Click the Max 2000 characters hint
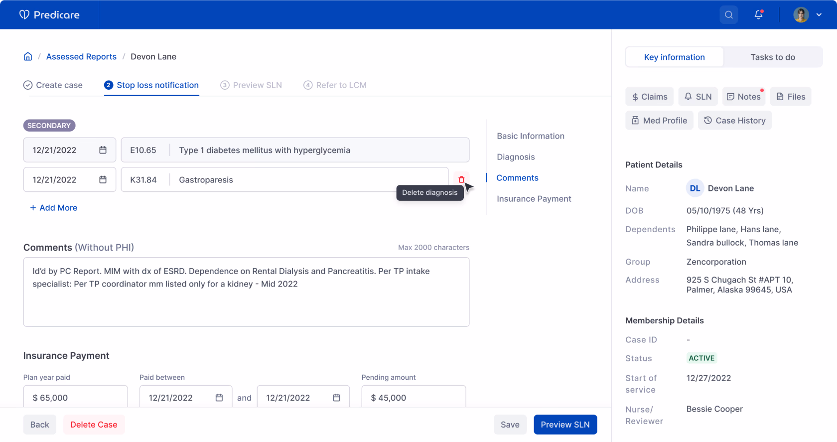 tap(433, 248)
